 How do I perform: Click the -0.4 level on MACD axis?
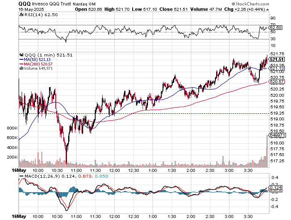point(274,207)
